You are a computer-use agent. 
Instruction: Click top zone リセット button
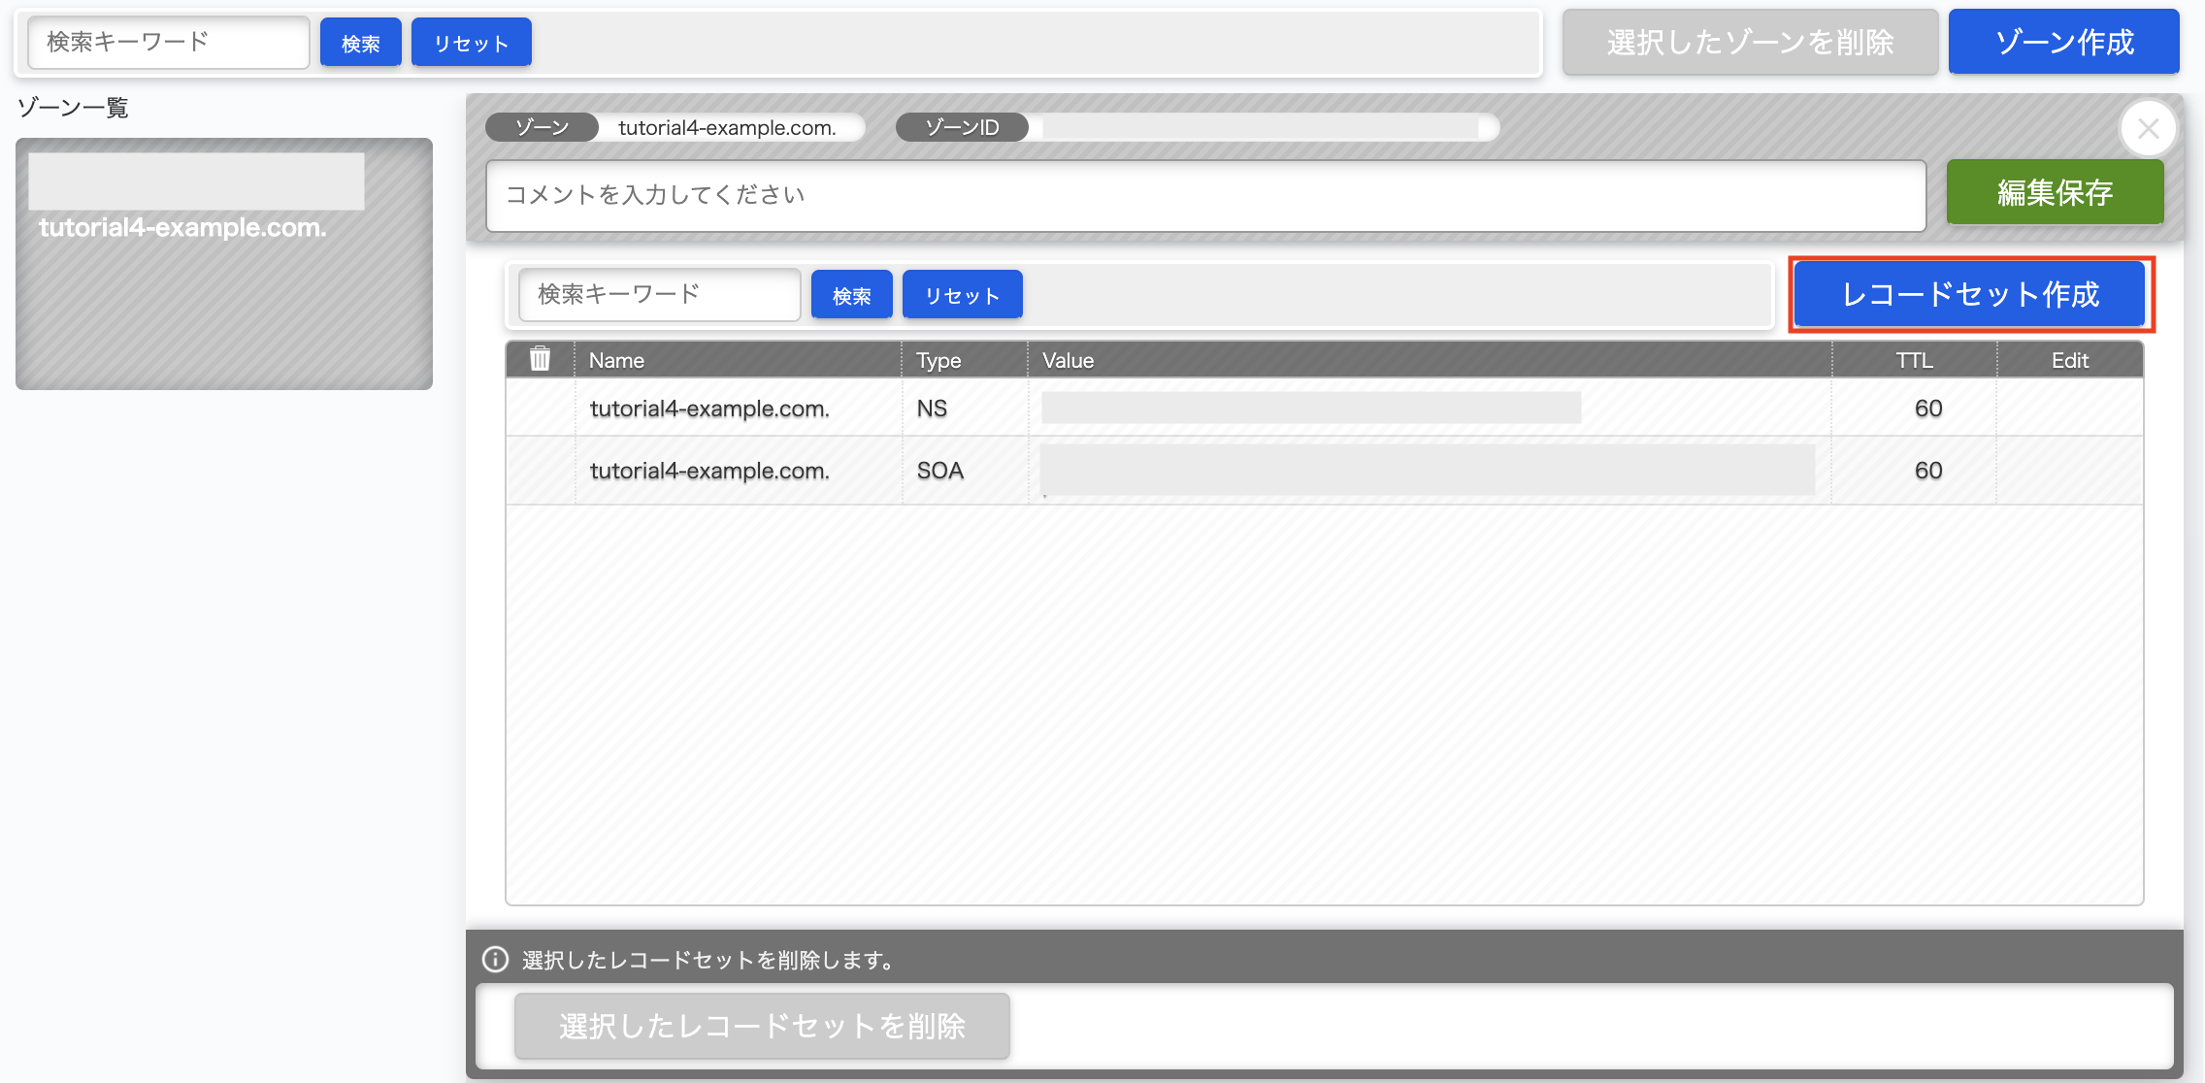click(471, 43)
